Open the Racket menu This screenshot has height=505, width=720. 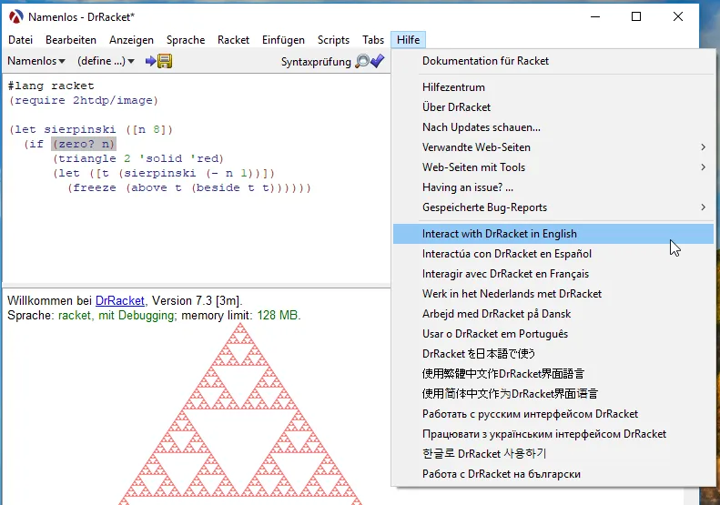click(x=233, y=40)
